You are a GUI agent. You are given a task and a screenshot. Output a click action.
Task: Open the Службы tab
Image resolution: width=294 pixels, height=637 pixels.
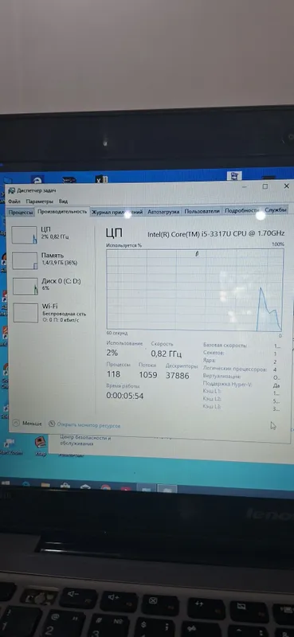coord(276,210)
